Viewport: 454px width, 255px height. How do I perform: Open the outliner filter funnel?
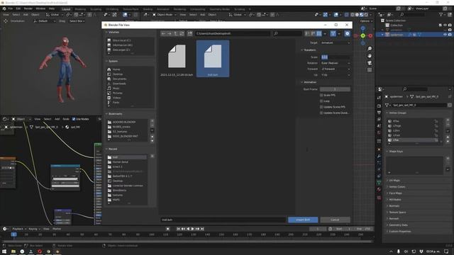[441, 14]
